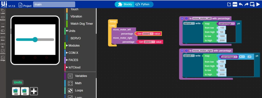Open the gear settings on the move_motor_left function
The image size is (262, 98).
[182, 18]
